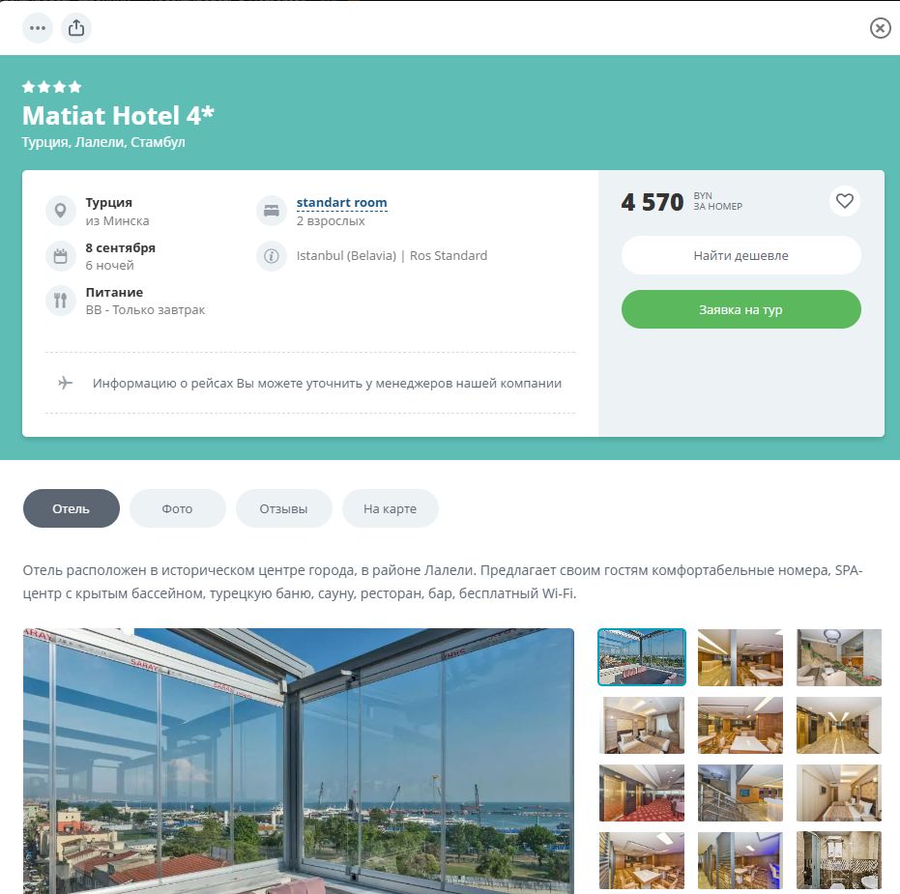The height and width of the screenshot is (894, 900).
Task: Submit the Заявка на тур button
Action: click(x=741, y=309)
